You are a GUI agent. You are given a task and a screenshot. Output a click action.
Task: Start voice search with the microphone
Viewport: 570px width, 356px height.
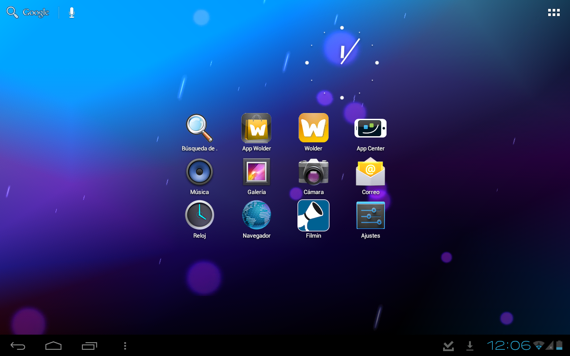(72, 12)
